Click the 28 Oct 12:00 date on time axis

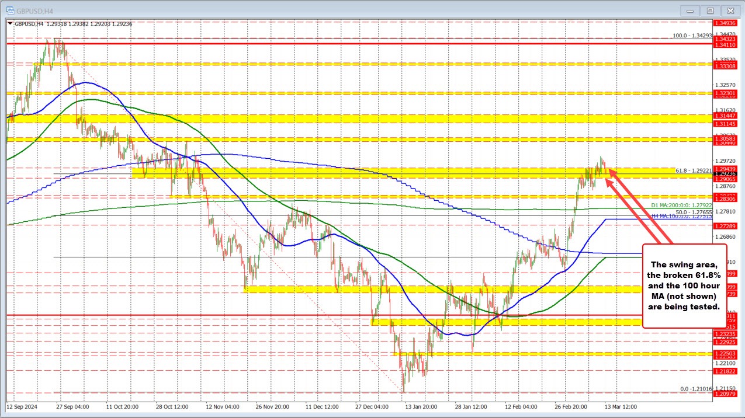click(x=174, y=406)
